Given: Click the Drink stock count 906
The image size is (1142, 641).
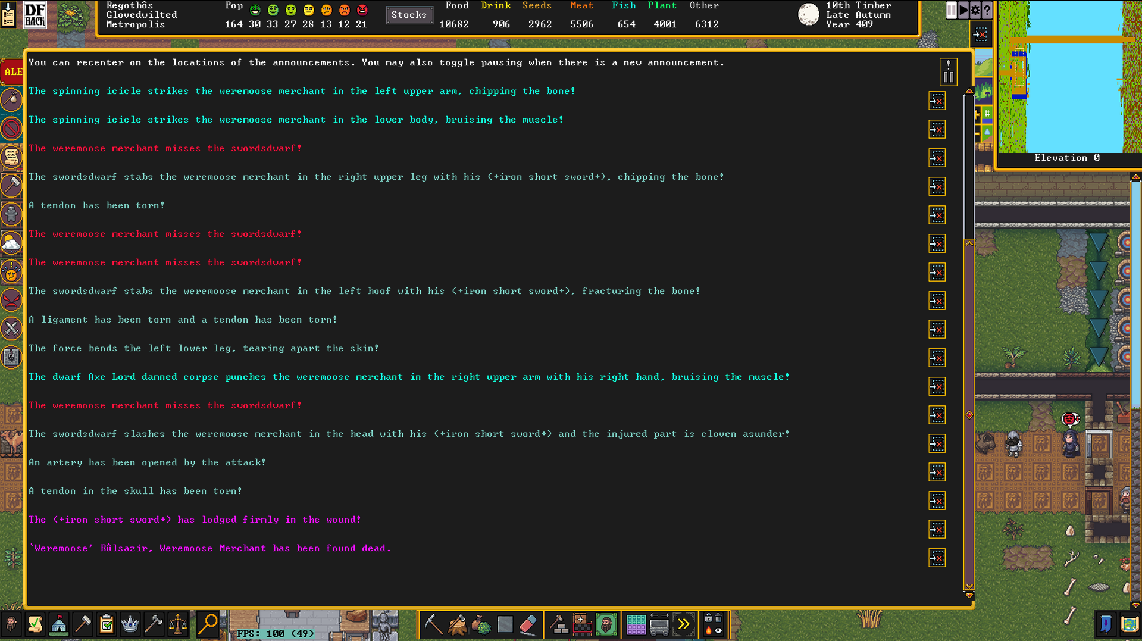Looking at the screenshot, I should (501, 24).
